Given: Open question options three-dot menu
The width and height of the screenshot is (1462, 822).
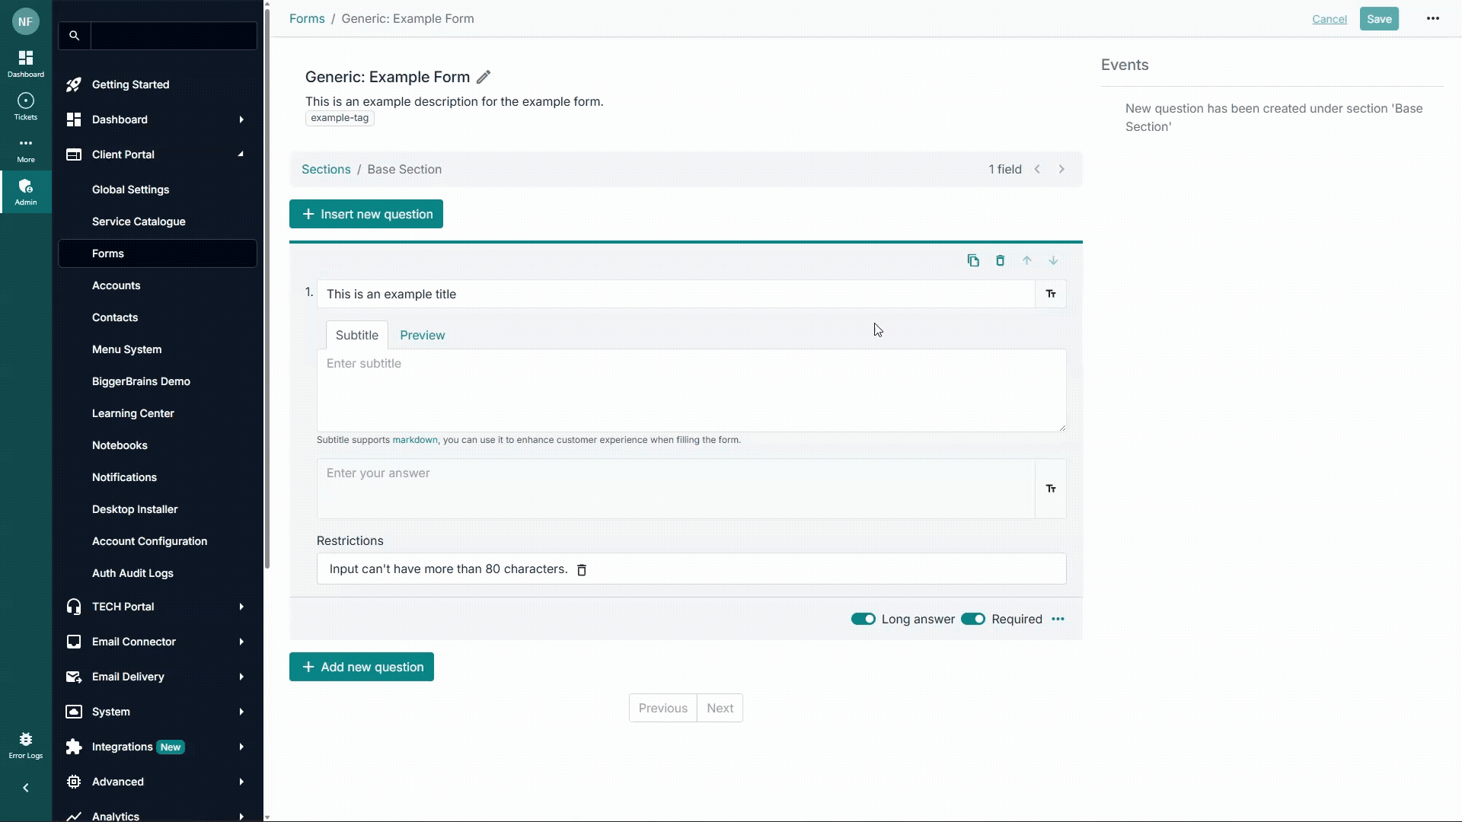Looking at the screenshot, I should coord(1058,620).
